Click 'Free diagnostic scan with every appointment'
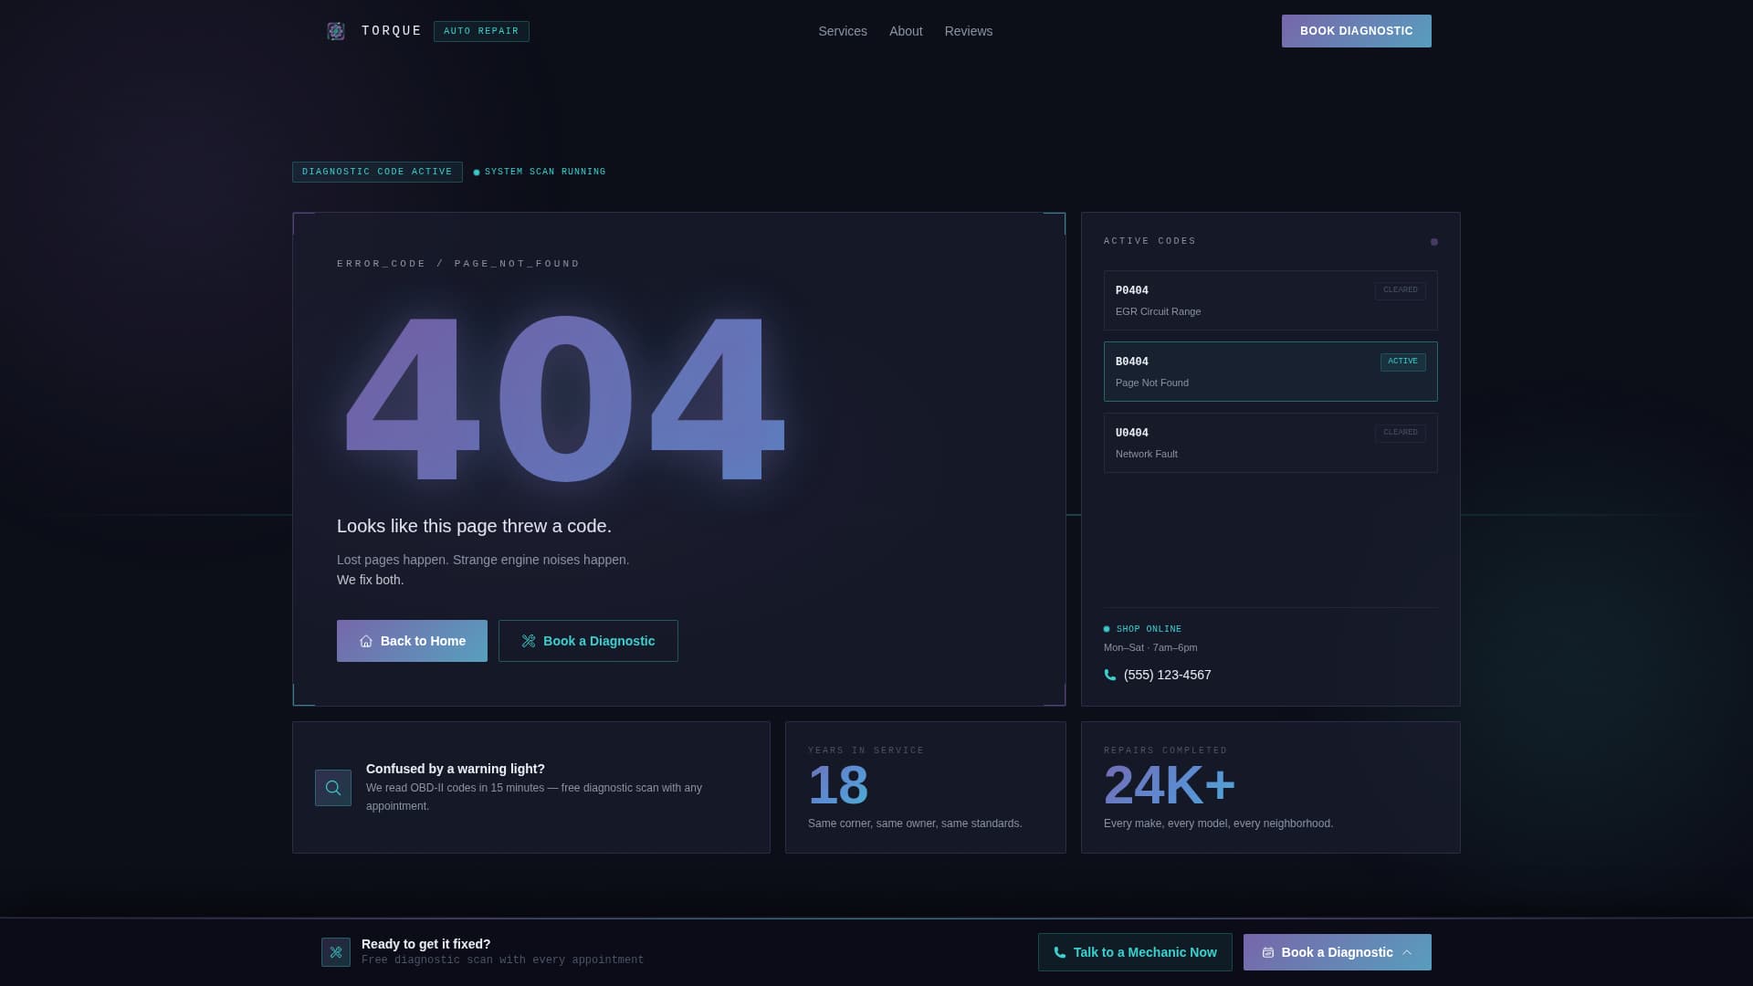The width and height of the screenshot is (1753, 986). point(503,960)
